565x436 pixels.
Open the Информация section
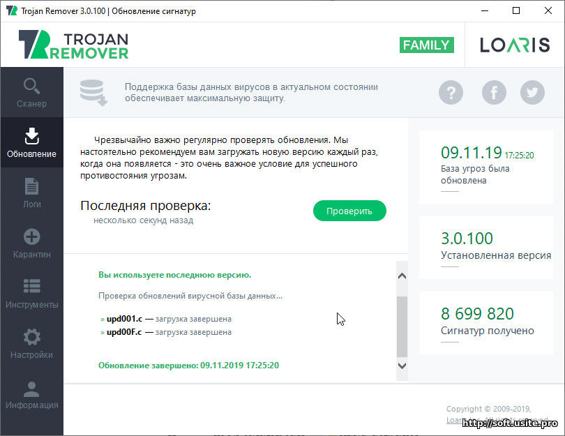click(31, 394)
